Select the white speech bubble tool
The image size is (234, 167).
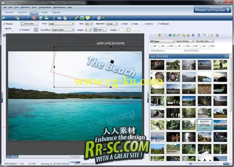pyautogui.click(x=99, y=18)
